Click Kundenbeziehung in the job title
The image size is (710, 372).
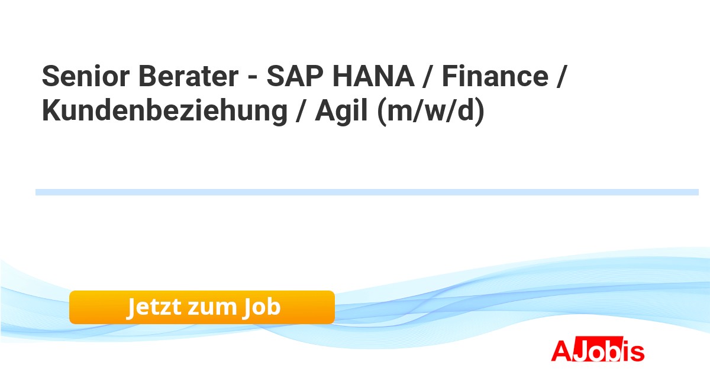click(164, 111)
